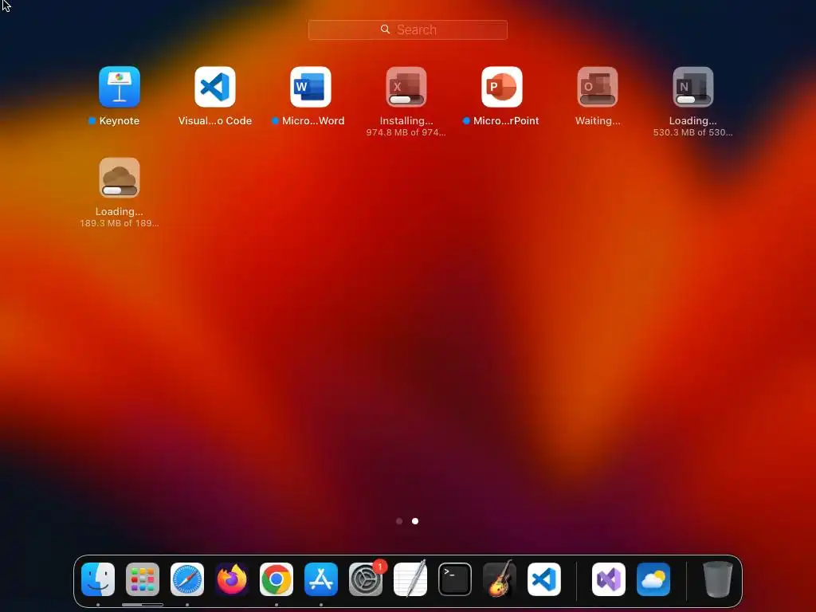Click the OneNote loading progress bar
Viewport: 816px width, 612px height.
(693, 100)
